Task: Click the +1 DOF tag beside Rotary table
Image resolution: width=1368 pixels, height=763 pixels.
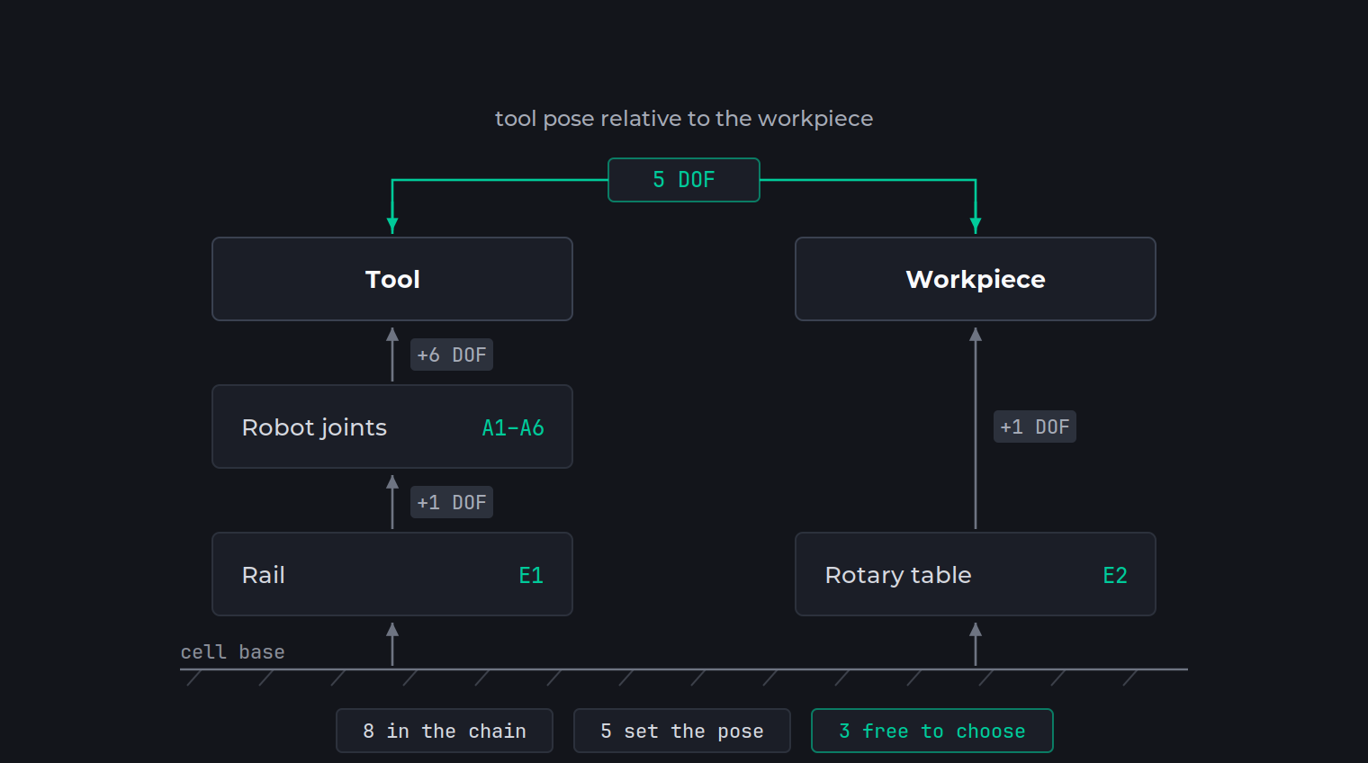Action: (1035, 426)
